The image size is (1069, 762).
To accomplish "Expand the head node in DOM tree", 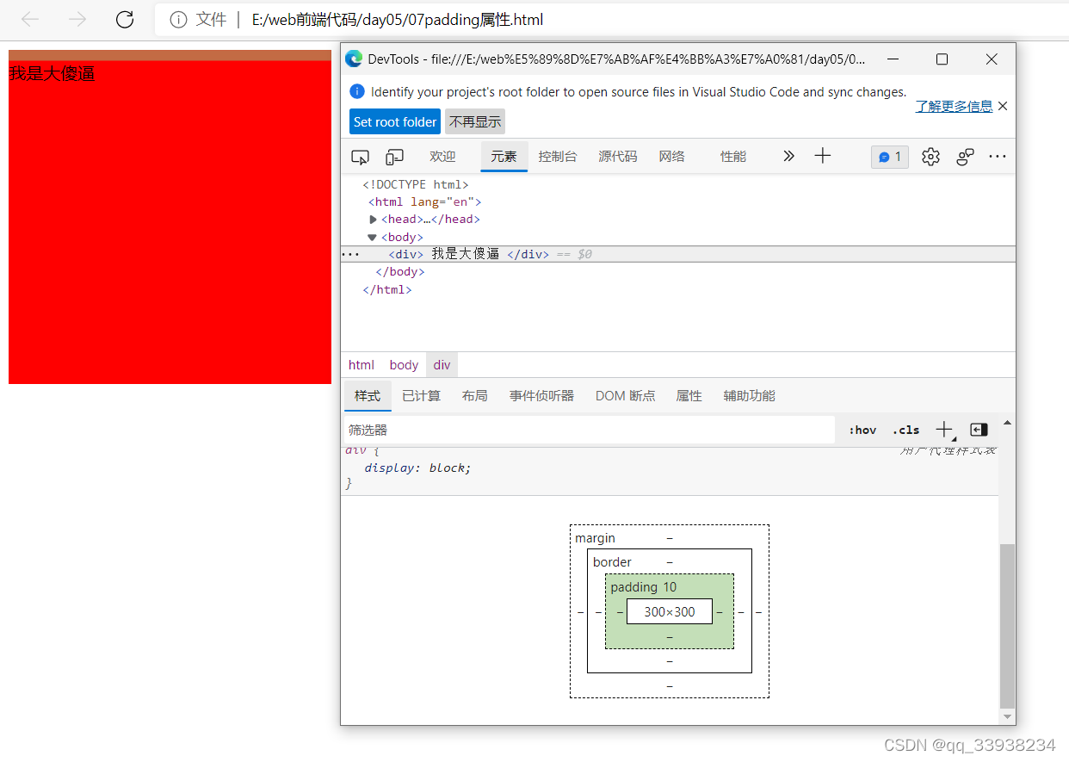I will (x=374, y=220).
